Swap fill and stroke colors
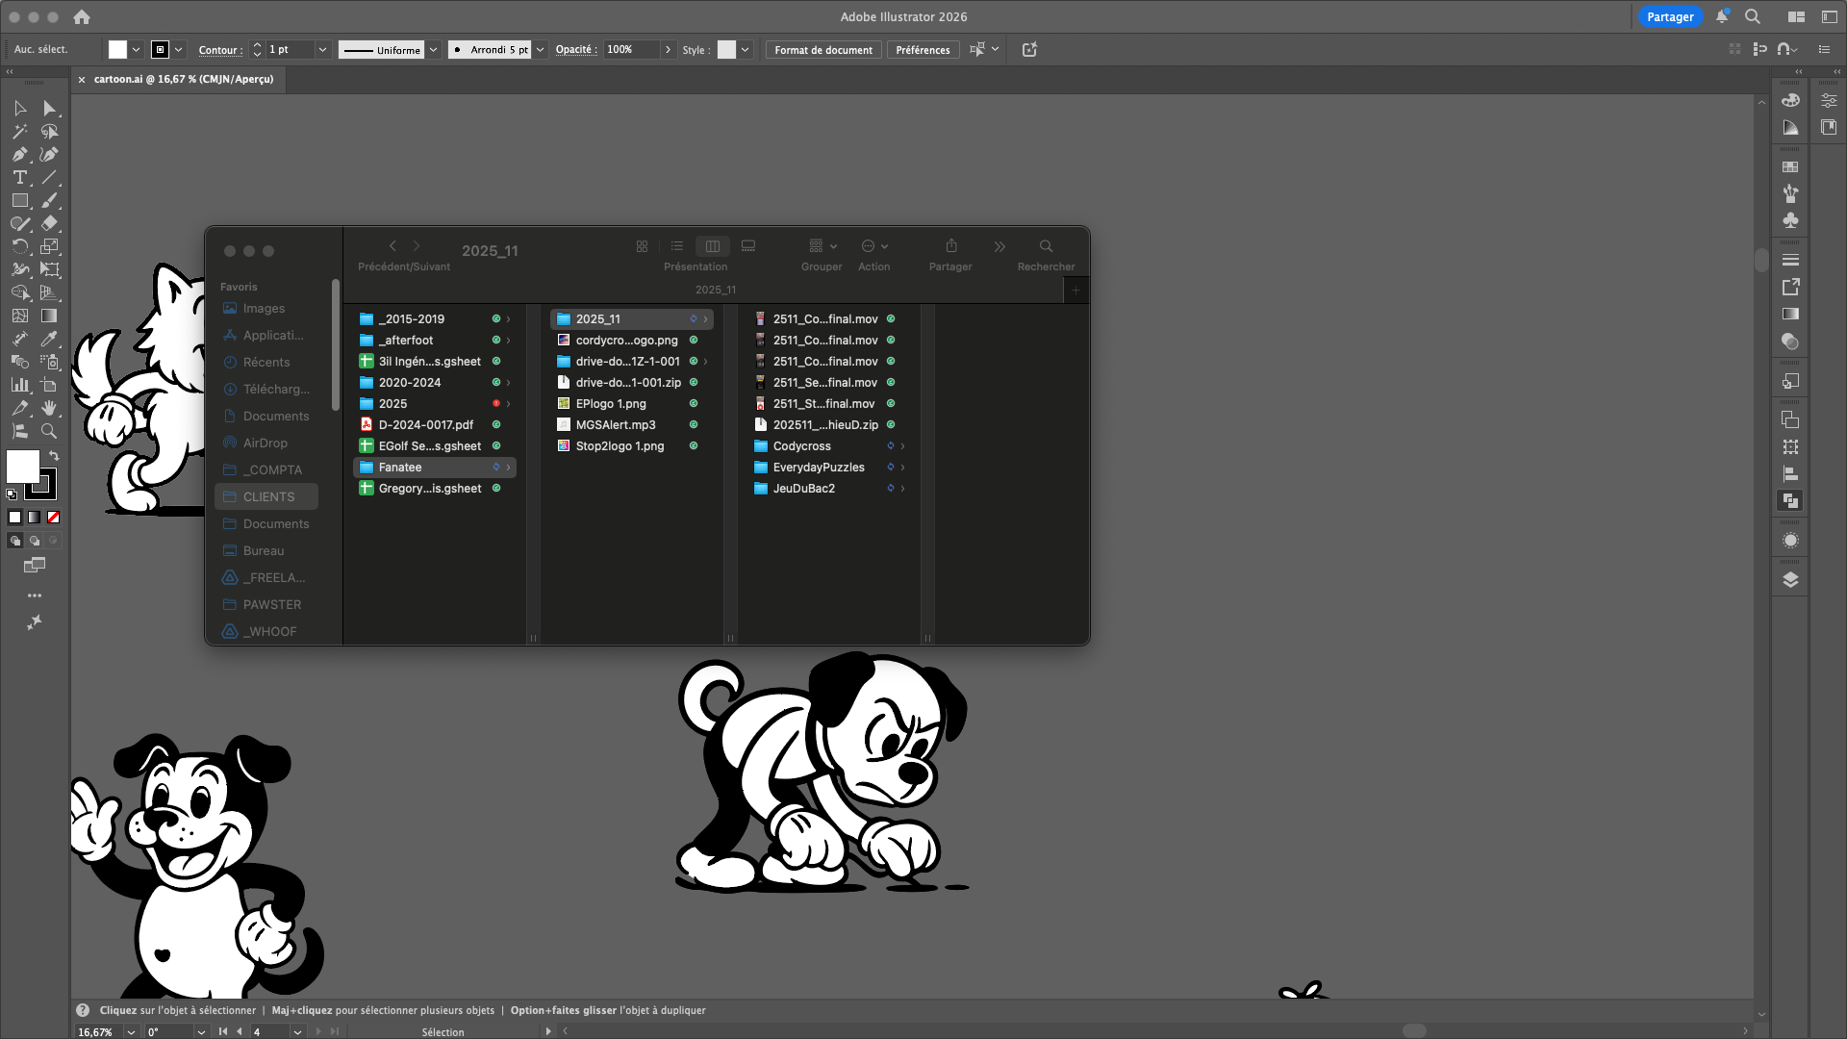1847x1039 pixels. click(x=54, y=456)
